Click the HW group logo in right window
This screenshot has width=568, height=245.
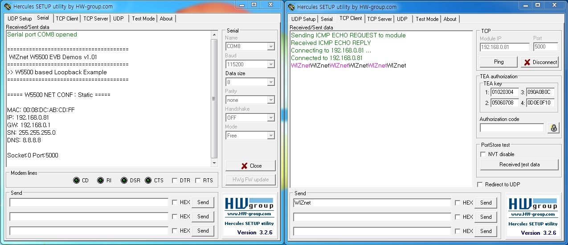(533, 204)
